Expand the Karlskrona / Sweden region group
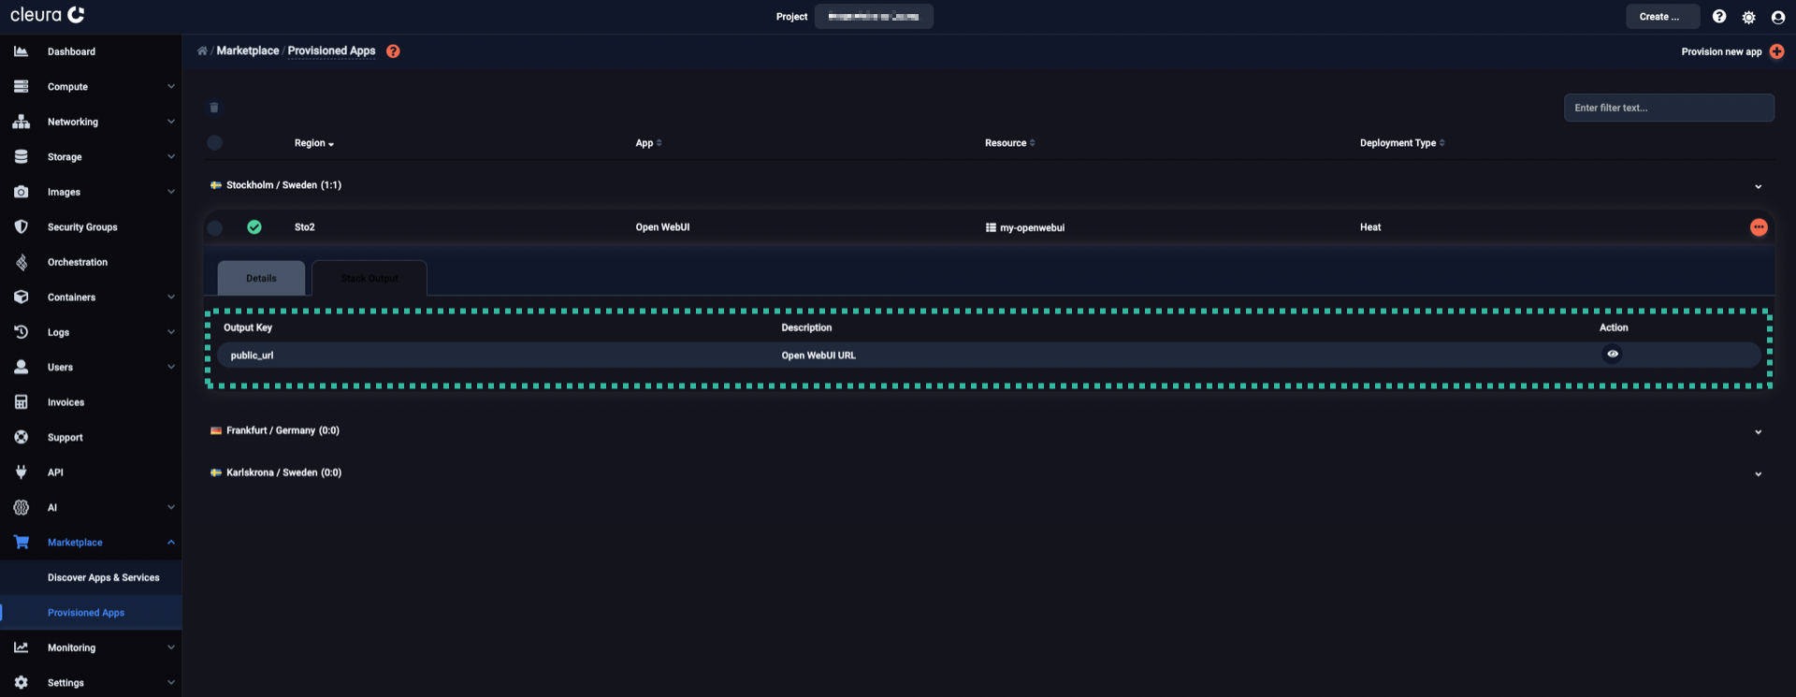The image size is (1796, 697). (1758, 473)
